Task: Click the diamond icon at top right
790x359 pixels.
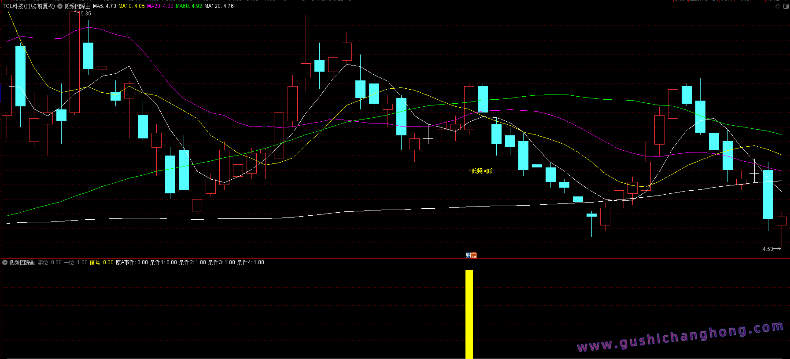Action: point(778,6)
